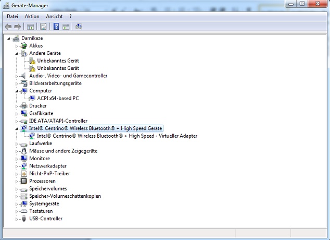Expand the Akkus category
Image resolution: width=330 pixels, height=240 pixels.
click(x=17, y=46)
